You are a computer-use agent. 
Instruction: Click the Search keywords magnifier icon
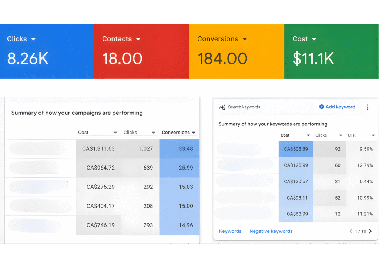pyautogui.click(x=222, y=107)
